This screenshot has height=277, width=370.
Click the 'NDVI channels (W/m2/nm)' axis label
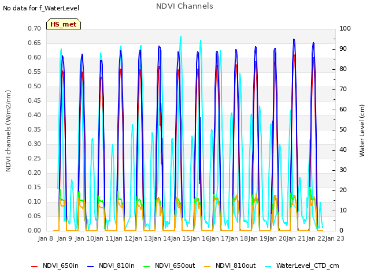tap(8, 131)
